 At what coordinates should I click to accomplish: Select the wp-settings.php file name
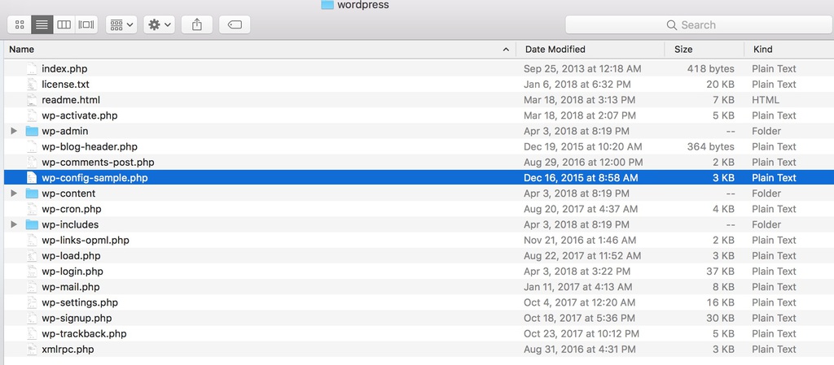[x=80, y=303]
